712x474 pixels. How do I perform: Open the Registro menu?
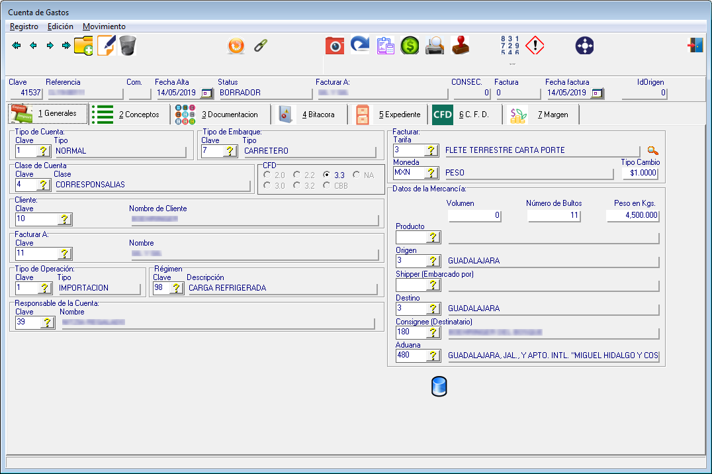click(x=24, y=26)
